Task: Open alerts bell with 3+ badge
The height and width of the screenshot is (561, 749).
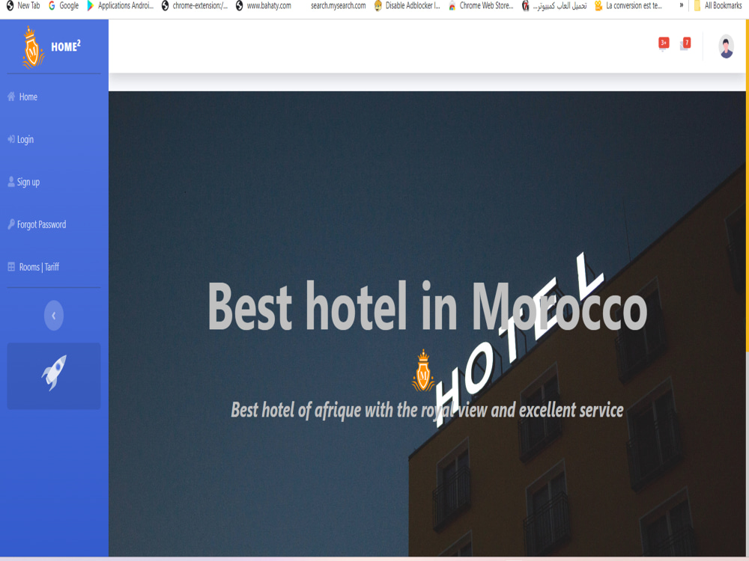Action: coord(663,44)
